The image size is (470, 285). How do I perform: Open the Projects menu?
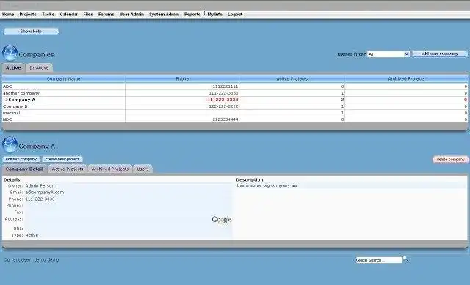[x=28, y=15]
